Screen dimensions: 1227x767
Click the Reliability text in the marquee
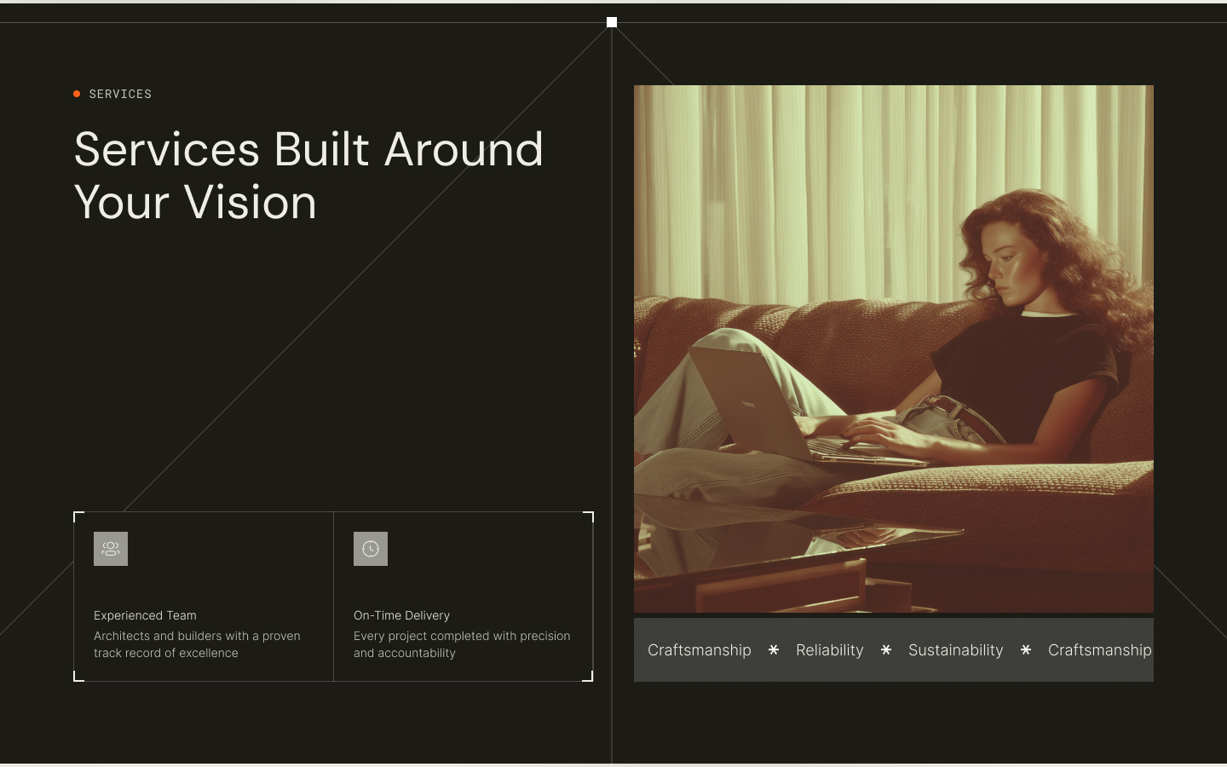[x=829, y=650]
